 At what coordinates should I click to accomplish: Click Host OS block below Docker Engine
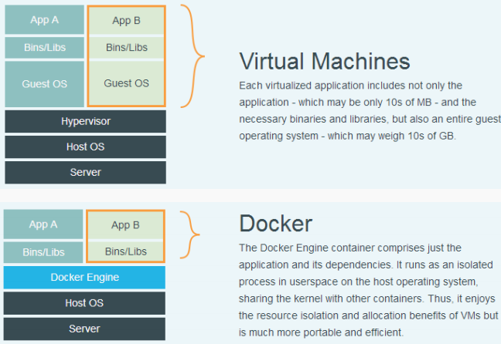coord(84,303)
